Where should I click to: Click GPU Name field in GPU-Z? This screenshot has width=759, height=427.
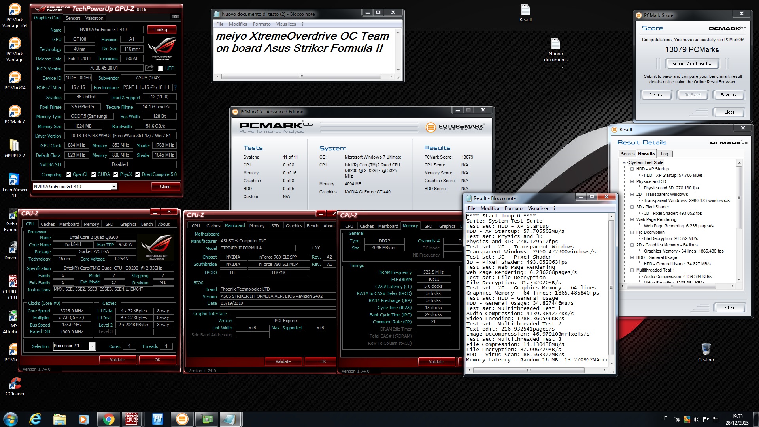(x=104, y=30)
